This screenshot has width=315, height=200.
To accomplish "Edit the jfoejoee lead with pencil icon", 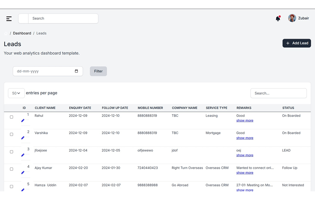I will click(23, 155).
